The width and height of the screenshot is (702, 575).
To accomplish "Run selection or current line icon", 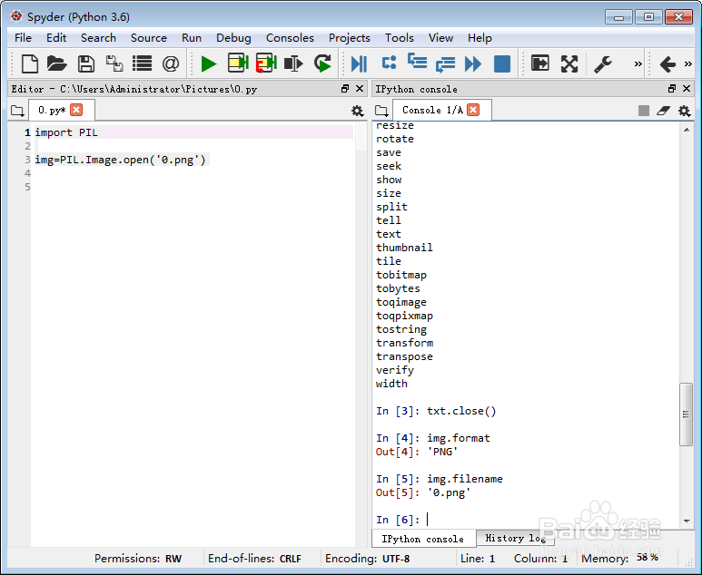I will coord(293,63).
